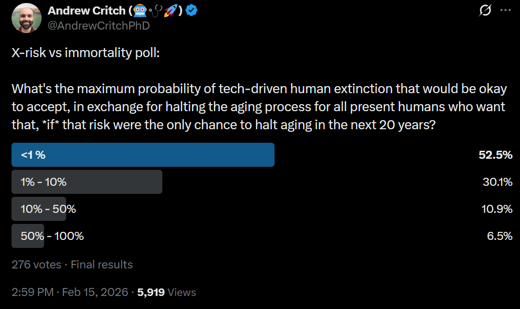Click the blue verified checkmark badge
Screen dimensions: 520x309
[x=191, y=11]
